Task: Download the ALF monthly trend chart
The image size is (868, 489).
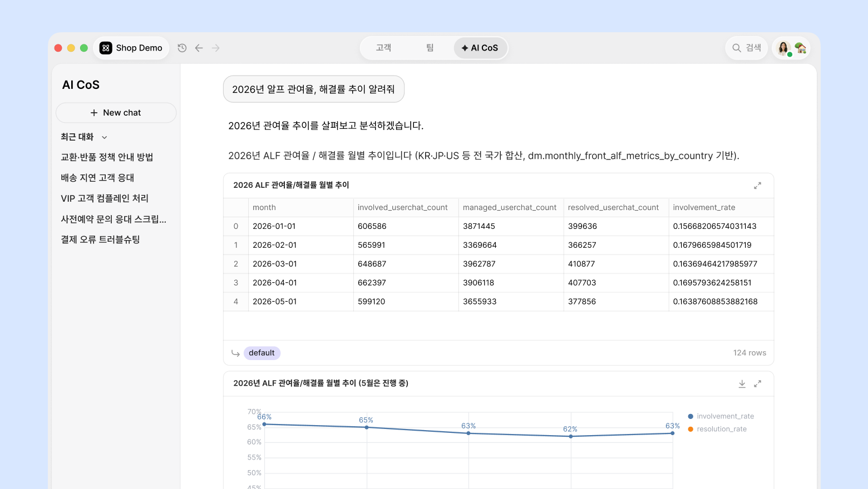Action: pos(742,383)
